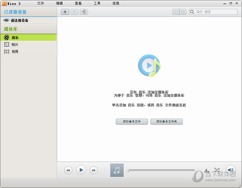Select 音乐 in the media library
Image resolution: width=242 pixels, height=188 pixels.
pos(29,37)
